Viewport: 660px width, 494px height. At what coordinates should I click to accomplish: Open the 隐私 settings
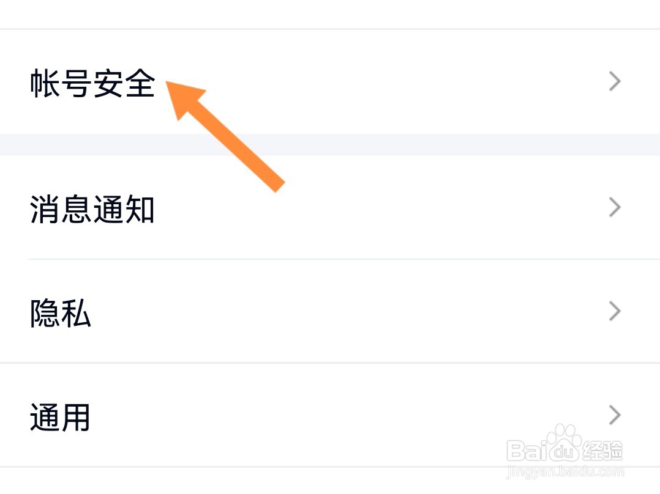click(x=60, y=313)
